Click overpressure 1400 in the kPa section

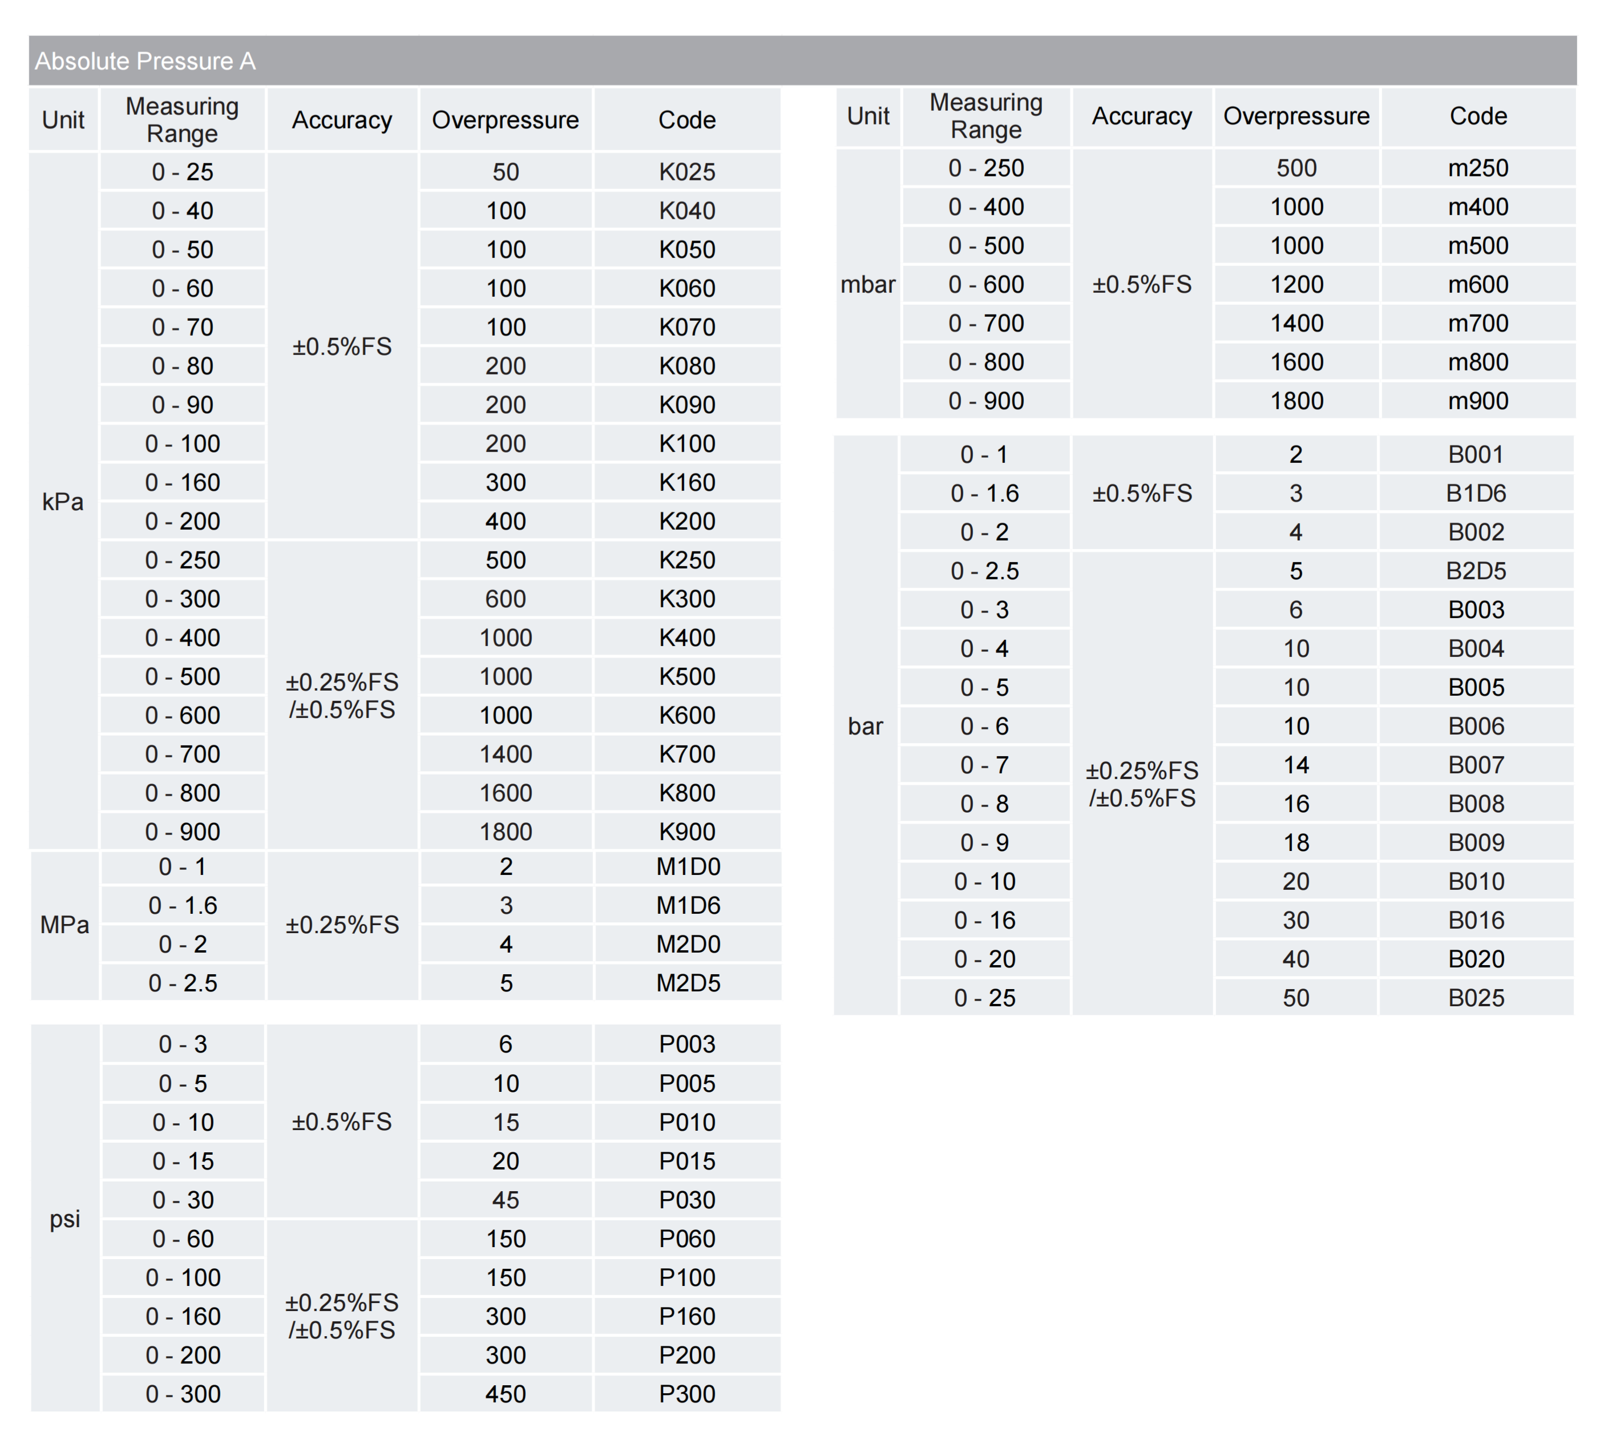pos(505,753)
